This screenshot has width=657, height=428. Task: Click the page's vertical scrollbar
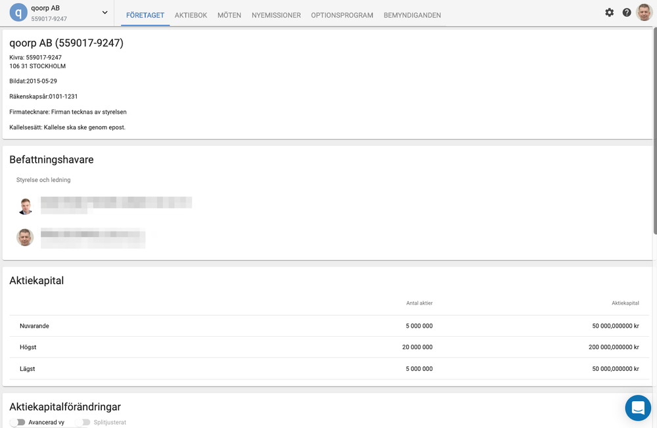[655, 131]
